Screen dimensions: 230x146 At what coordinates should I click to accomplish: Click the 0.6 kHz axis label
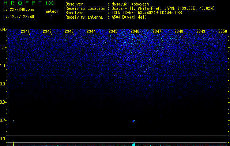3,139
